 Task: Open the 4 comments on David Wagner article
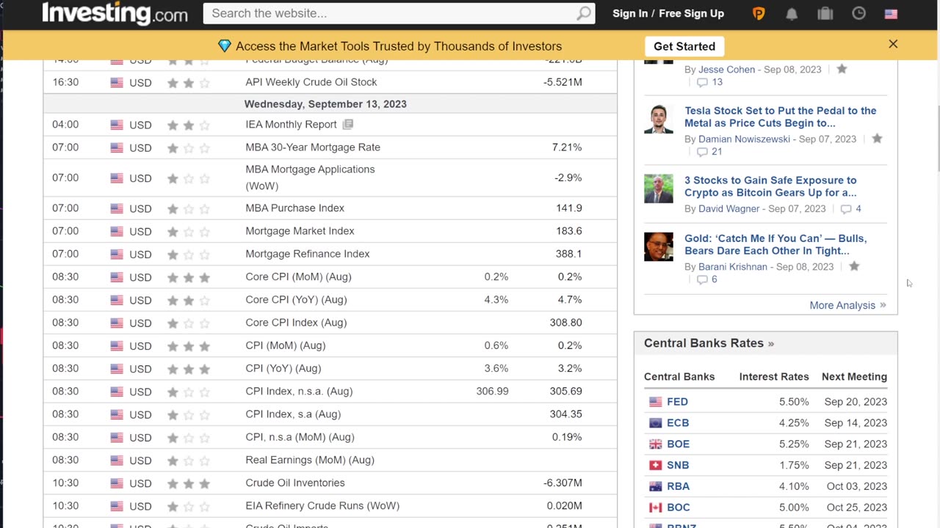tap(850, 209)
